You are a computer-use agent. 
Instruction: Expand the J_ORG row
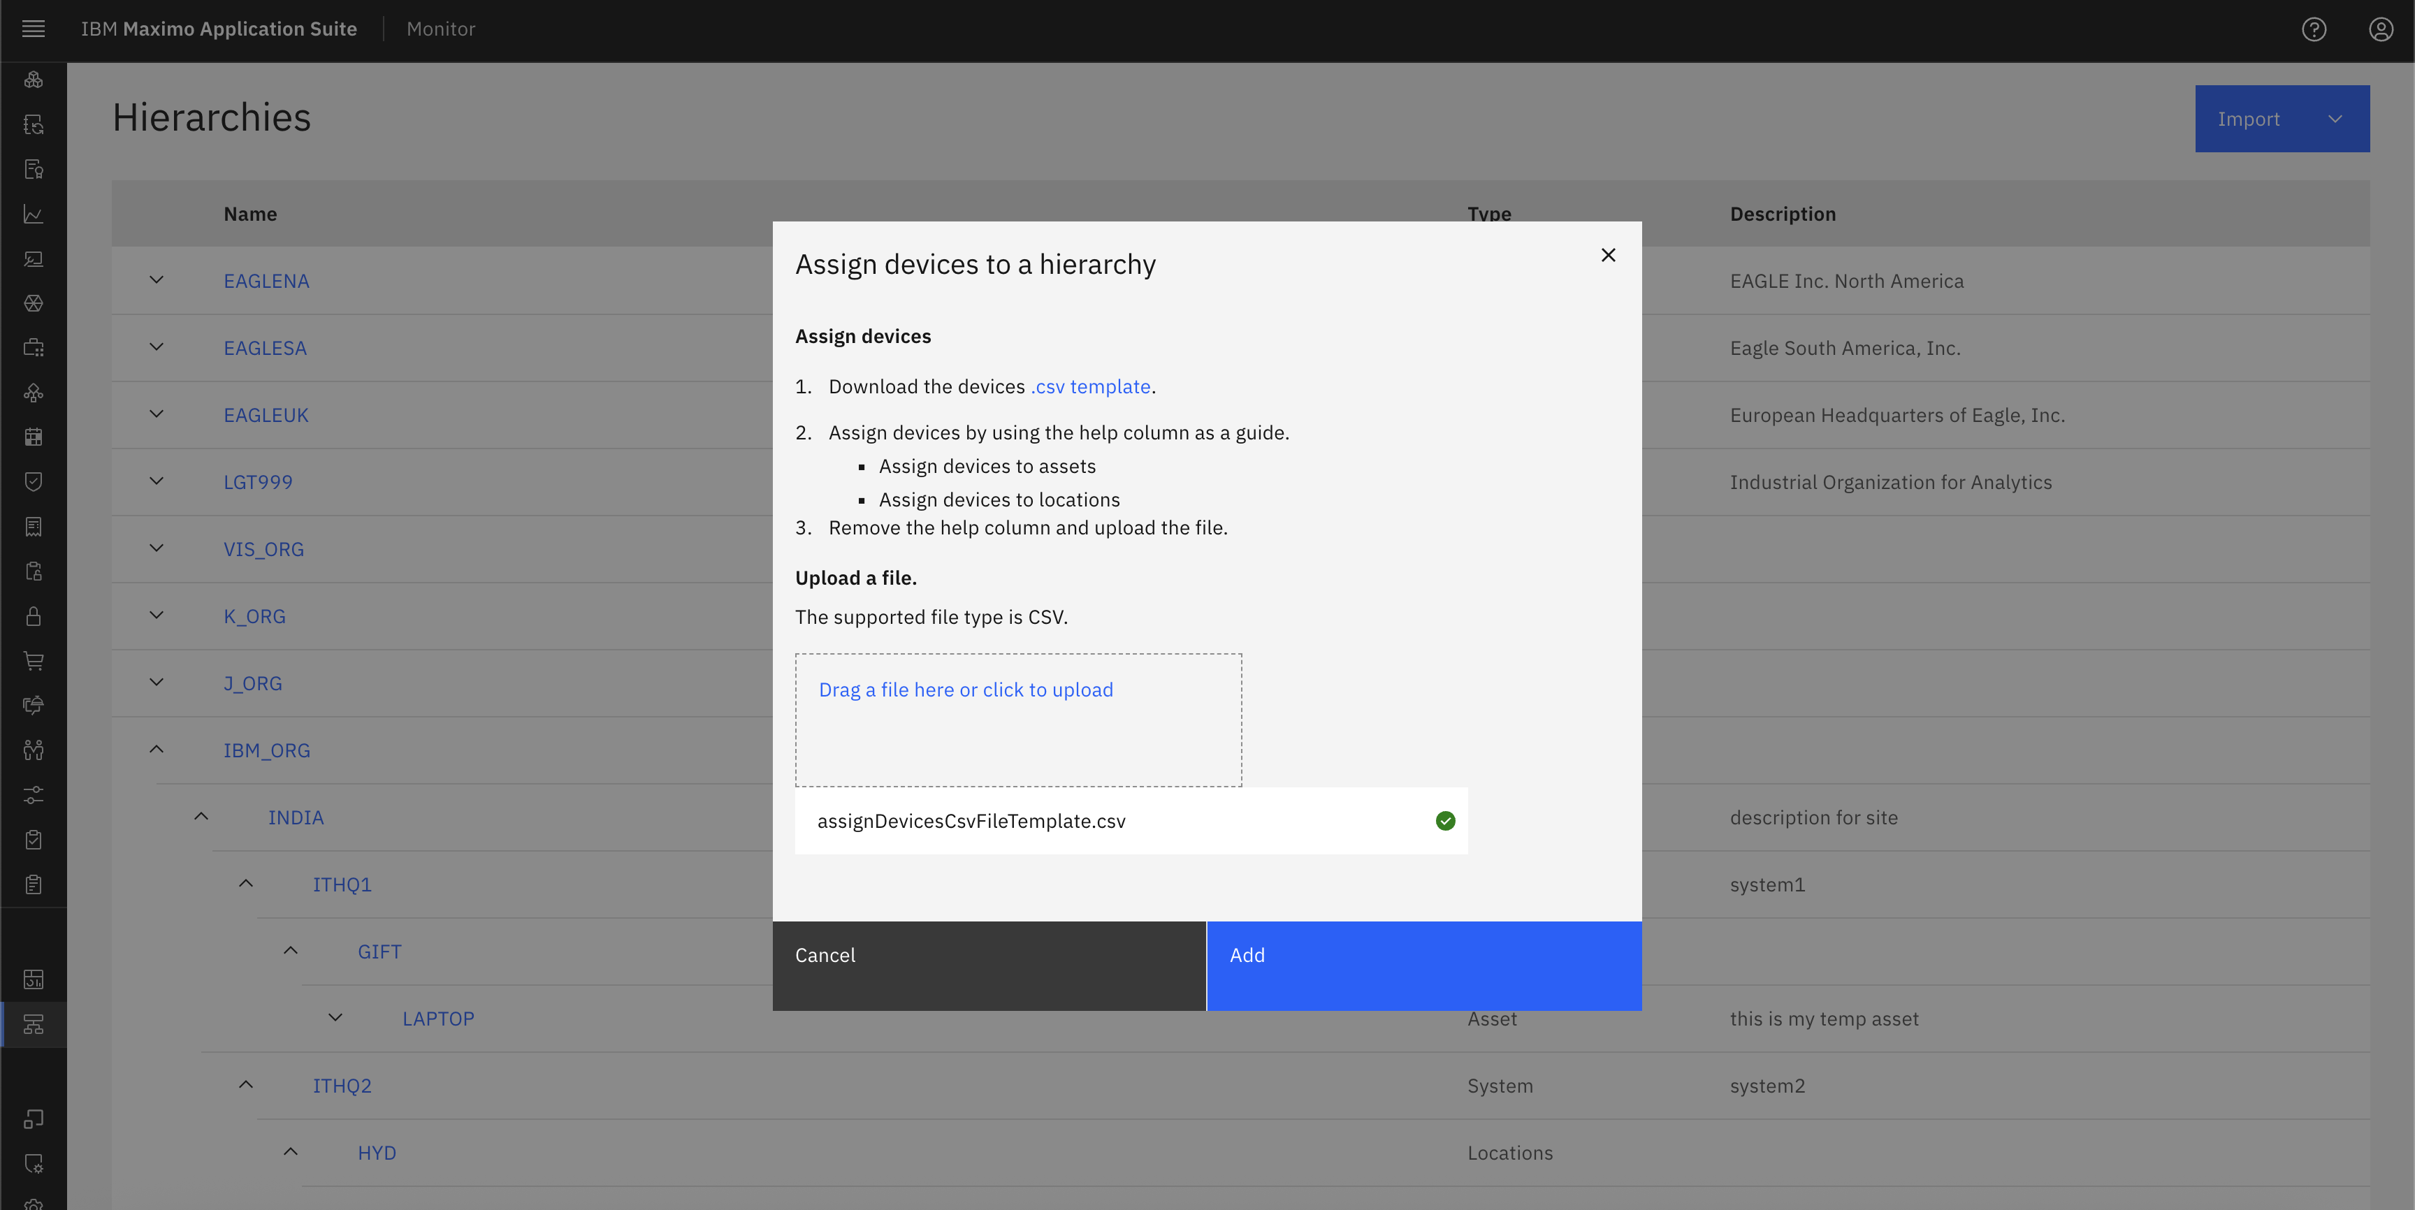[x=157, y=683]
